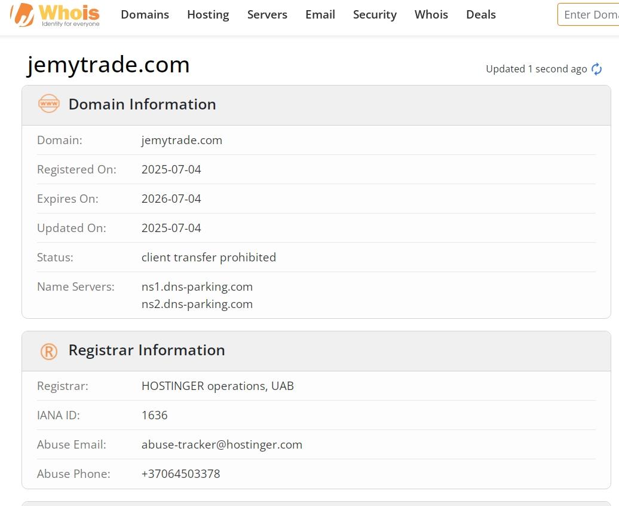The height and width of the screenshot is (506, 619).
Task: Click the Whois logo
Action: coord(55,14)
